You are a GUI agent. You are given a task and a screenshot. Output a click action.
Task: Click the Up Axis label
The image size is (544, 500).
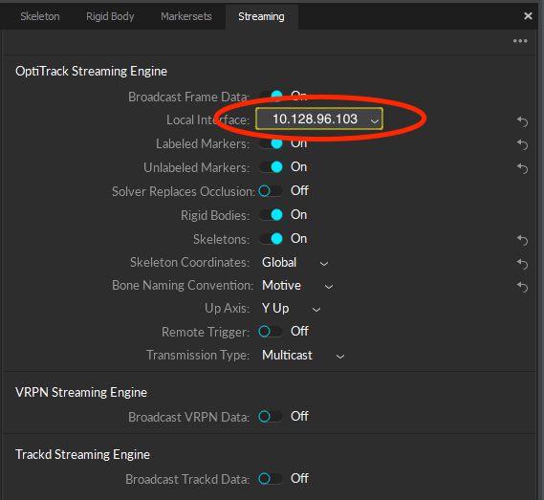pyautogui.click(x=227, y=309)
